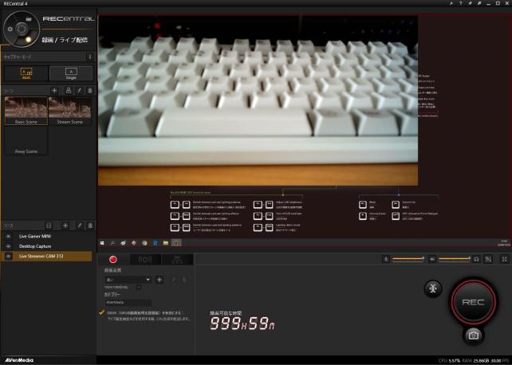Open help question mark in title bar
This screenshot has width=512, height=365.
[460, 3]
